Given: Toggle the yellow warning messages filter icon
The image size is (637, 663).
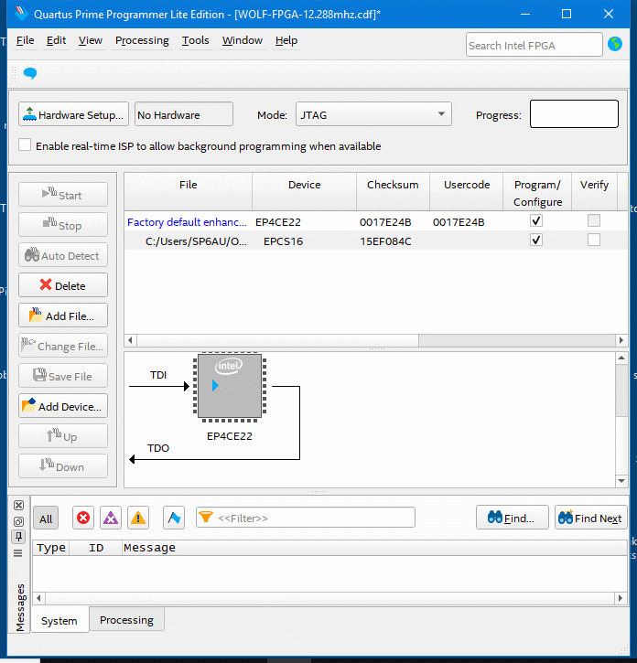Looking at the screenshot, I should tap(137, 518).
